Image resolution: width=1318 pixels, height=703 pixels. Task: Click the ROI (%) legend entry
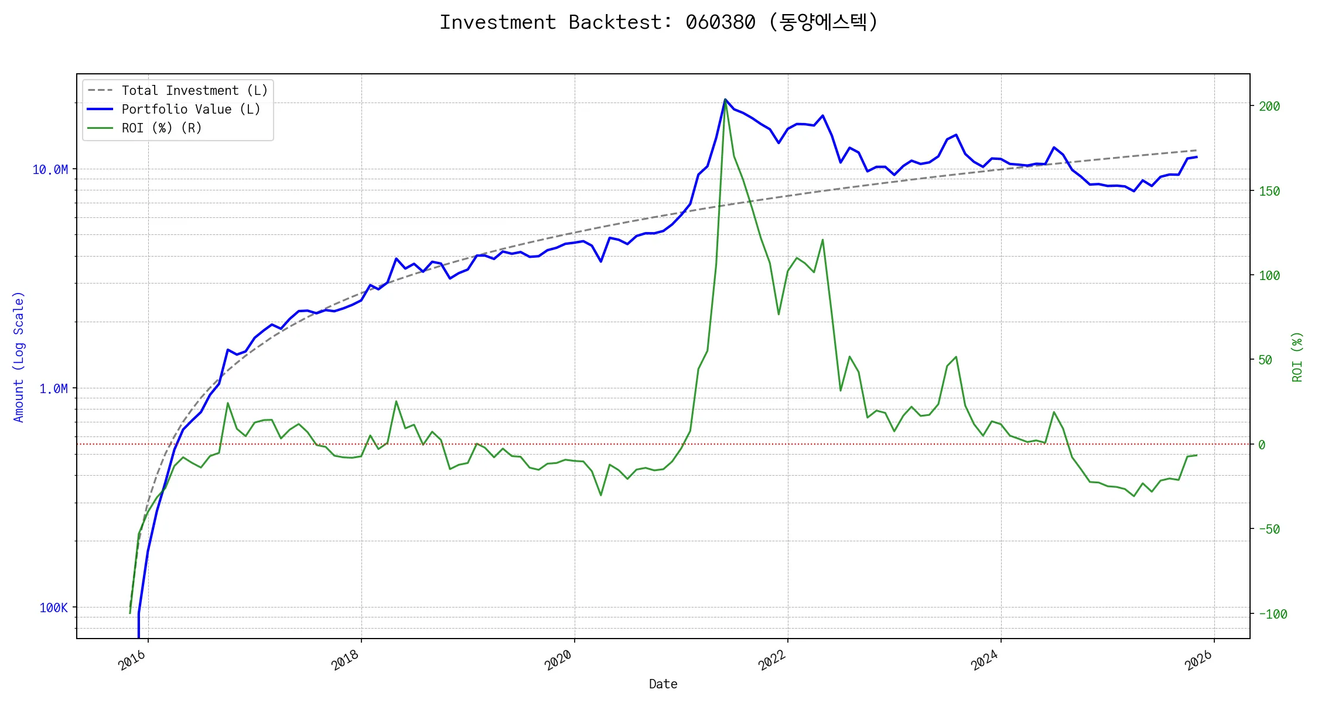(x=162, y=128)
